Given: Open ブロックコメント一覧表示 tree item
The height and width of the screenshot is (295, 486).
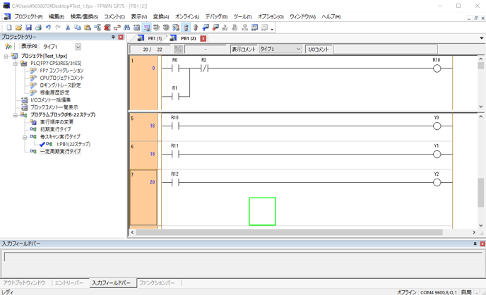Looking at the screenshot, I should coord(54,107).
